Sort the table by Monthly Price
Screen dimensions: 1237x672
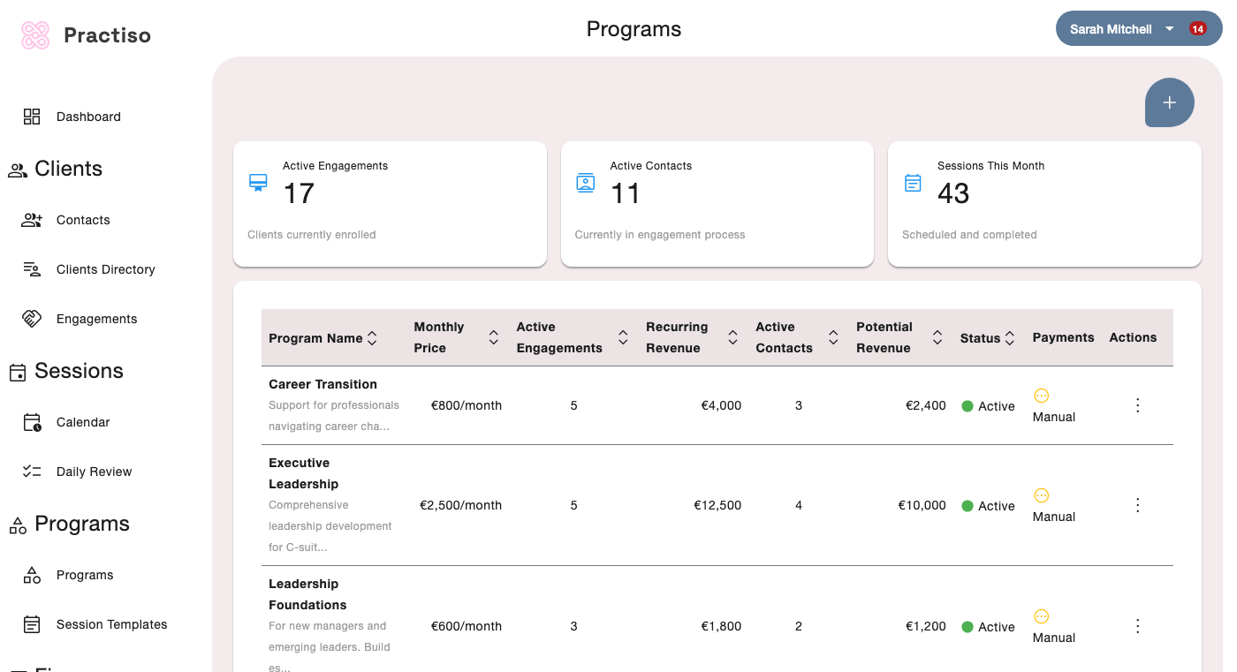[x=493, y=337]
